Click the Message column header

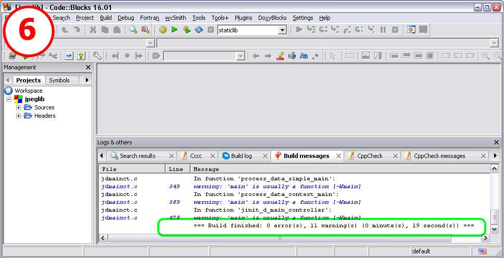pyautogui.click(x=340, y=169)
